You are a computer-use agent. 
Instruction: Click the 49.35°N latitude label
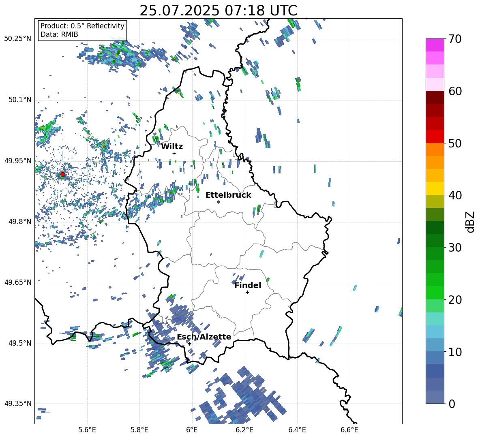(x=18, y=404)
